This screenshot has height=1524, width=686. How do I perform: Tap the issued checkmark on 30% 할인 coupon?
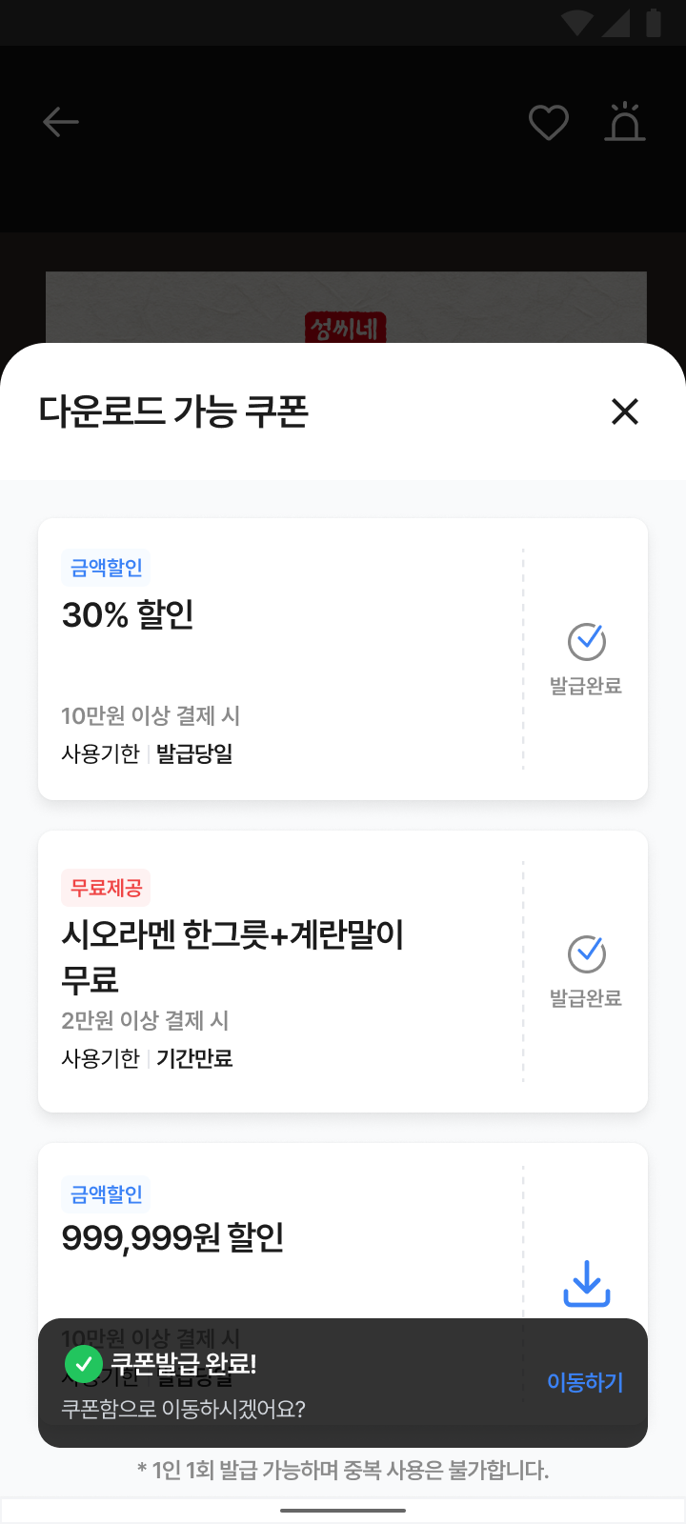point(587,642)
